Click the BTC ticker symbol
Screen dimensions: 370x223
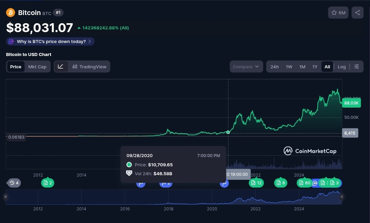47,13
